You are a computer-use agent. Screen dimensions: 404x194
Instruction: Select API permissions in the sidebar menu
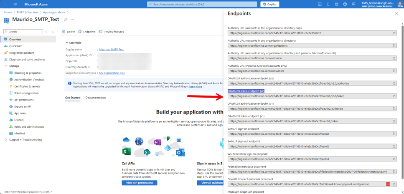(24, 100)
